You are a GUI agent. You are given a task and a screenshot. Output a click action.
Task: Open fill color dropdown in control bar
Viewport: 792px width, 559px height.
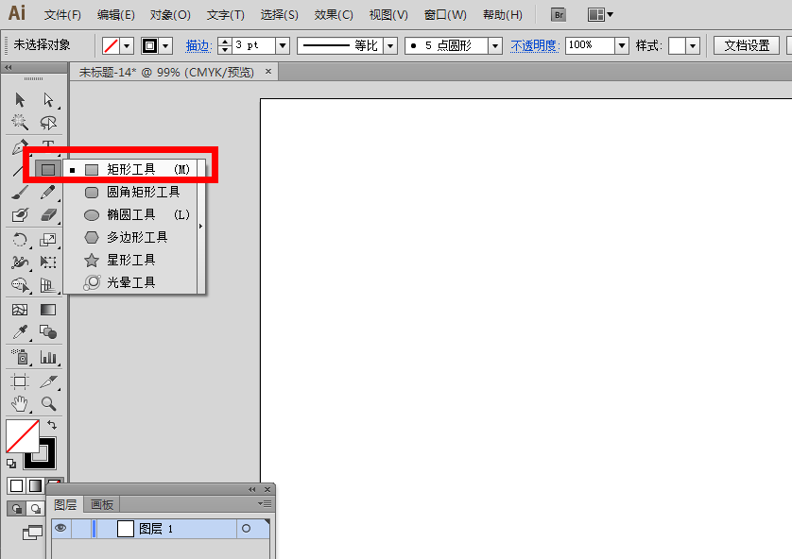(x=127, y=46)
